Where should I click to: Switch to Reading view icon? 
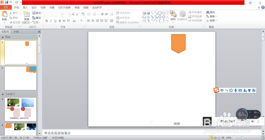pyautogui.click(x=219, y=138)
